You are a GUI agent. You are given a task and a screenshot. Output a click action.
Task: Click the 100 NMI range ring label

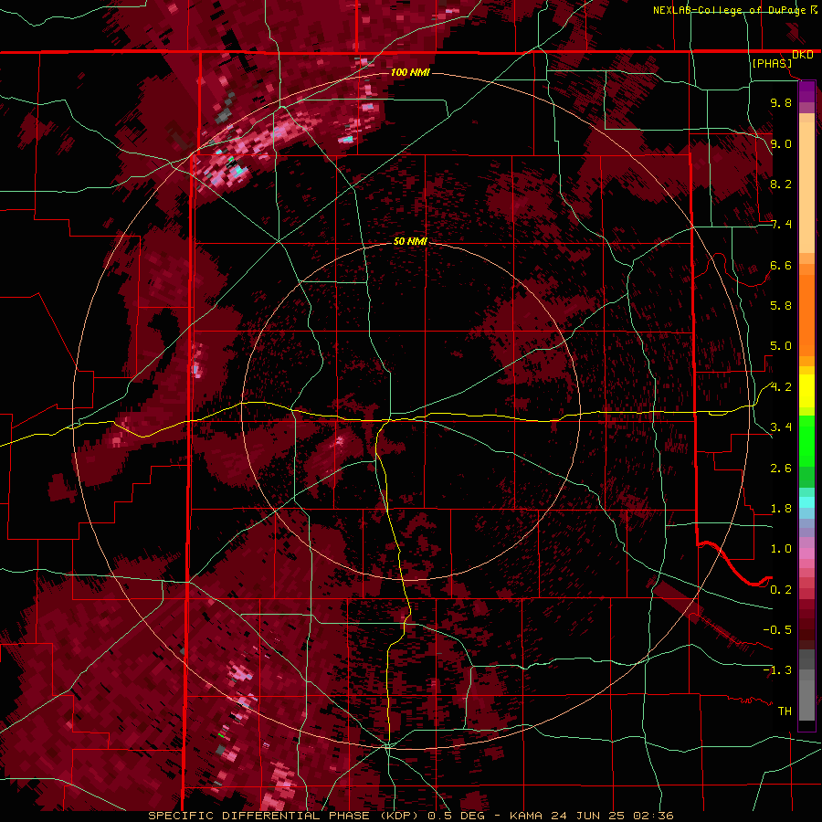point(410,72)
